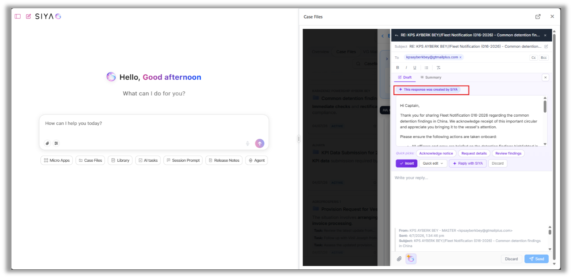Open the Library shortcut

pos(120,160)
